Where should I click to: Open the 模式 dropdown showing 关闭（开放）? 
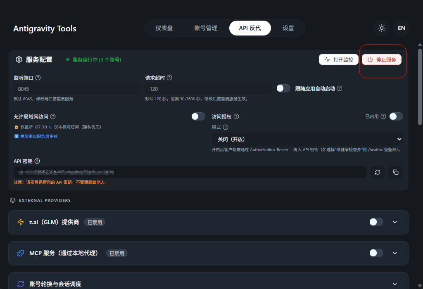tap(307, 140)
